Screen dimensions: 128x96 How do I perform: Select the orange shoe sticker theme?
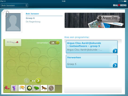(22, 88)
